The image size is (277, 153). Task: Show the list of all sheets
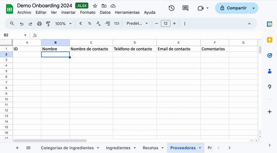click(x=28, y=148)
